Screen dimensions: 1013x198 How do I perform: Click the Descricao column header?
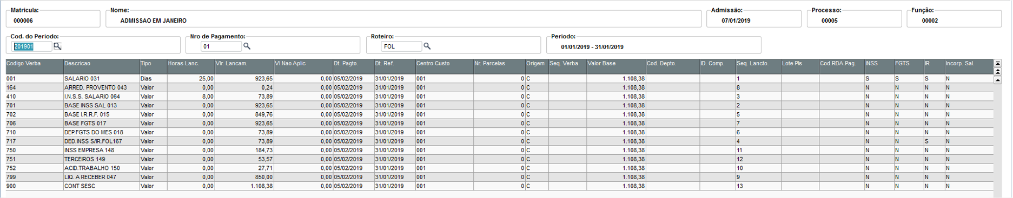coord(102,66)
